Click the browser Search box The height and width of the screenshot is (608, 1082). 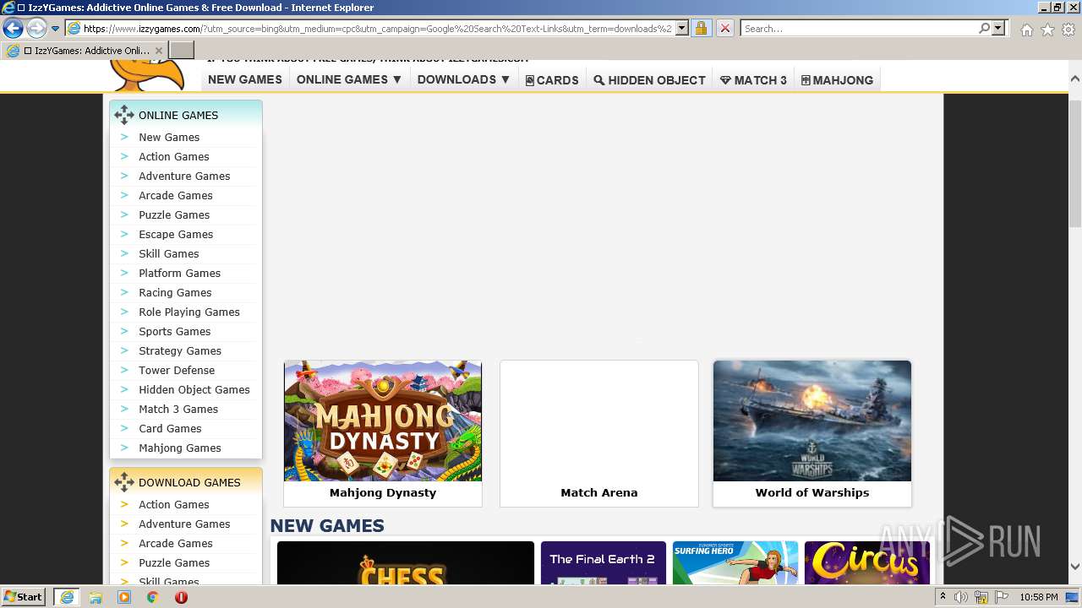859,28
